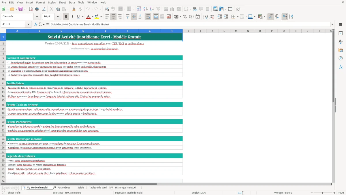Insert a hyperlink via globe icon
Viewport: 346px width, 195px height.
pos(195,9)
